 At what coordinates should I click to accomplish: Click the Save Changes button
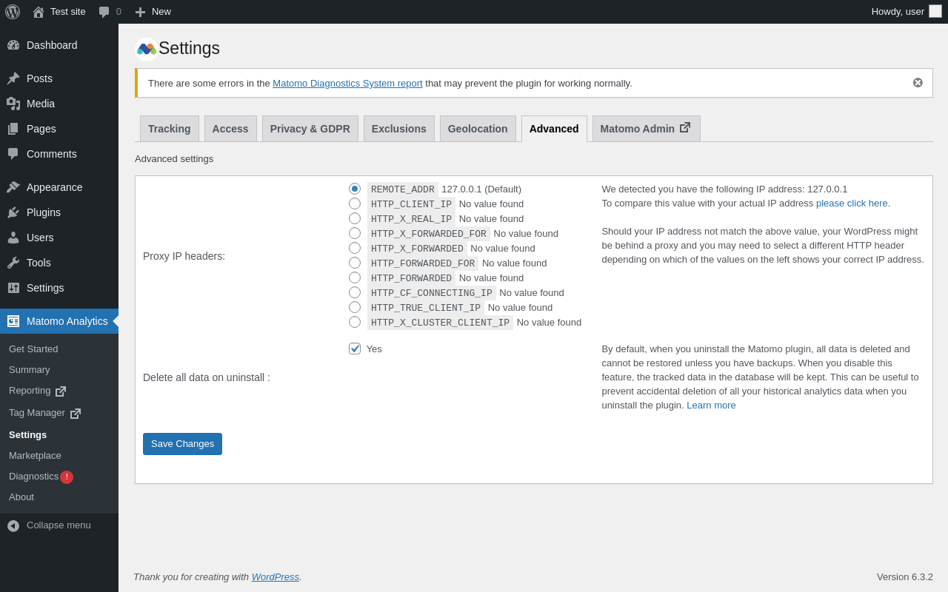pyautogui.click(x=182, y=444)
